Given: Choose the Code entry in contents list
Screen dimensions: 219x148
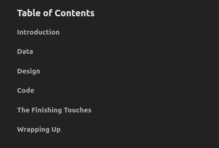Looking at the screenshot, I should pyautogui.click(x=25, y=90).
